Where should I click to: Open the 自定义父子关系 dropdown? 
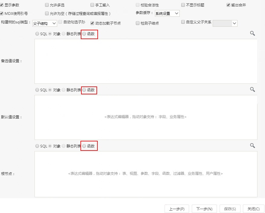coord(225,23)
